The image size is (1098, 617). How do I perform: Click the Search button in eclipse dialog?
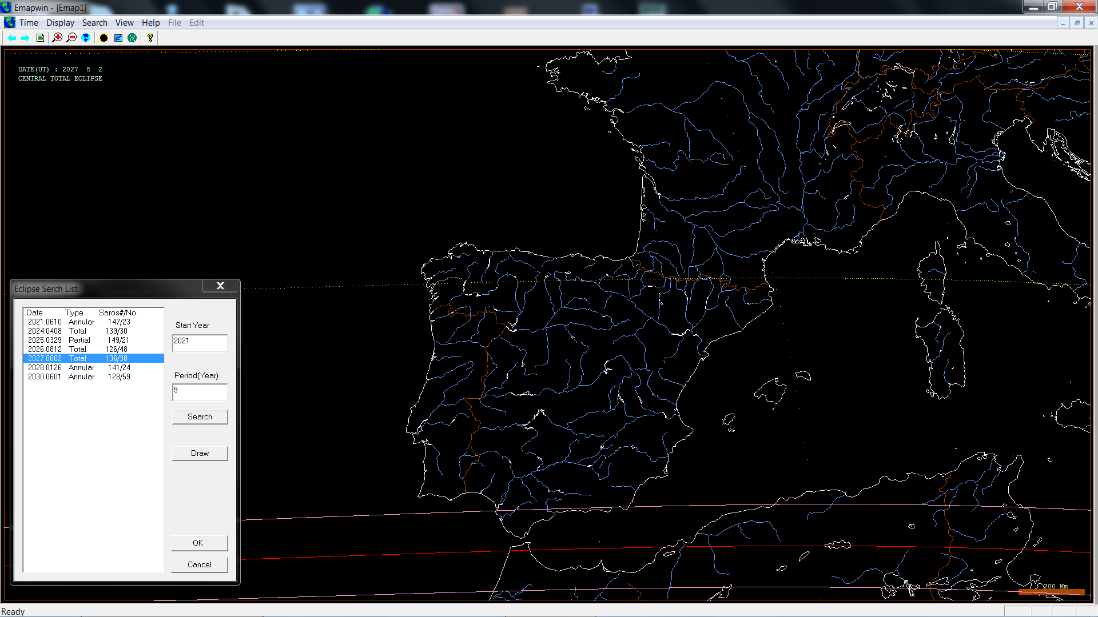tap(200, 416)
